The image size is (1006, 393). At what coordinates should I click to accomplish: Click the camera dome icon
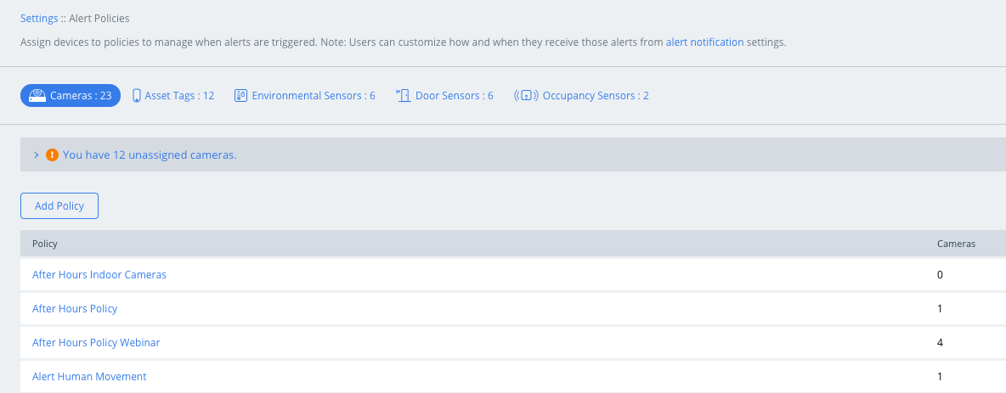click(x=37, y=96)
